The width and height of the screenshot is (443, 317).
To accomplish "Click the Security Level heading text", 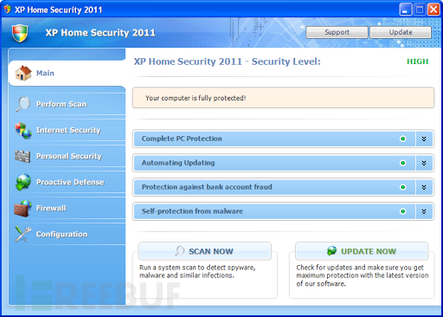I will (227, 61).
